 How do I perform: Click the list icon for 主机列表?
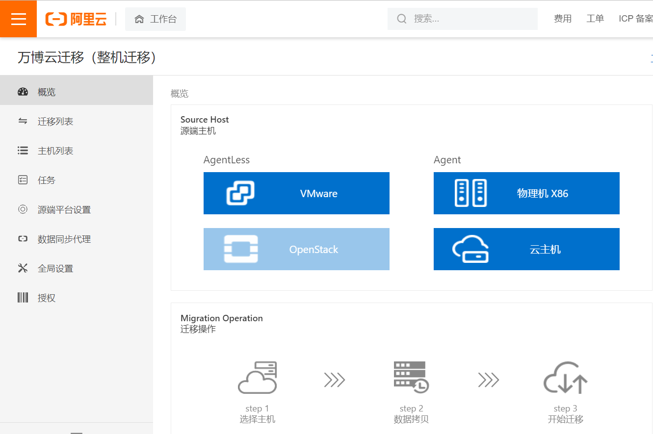23,151
